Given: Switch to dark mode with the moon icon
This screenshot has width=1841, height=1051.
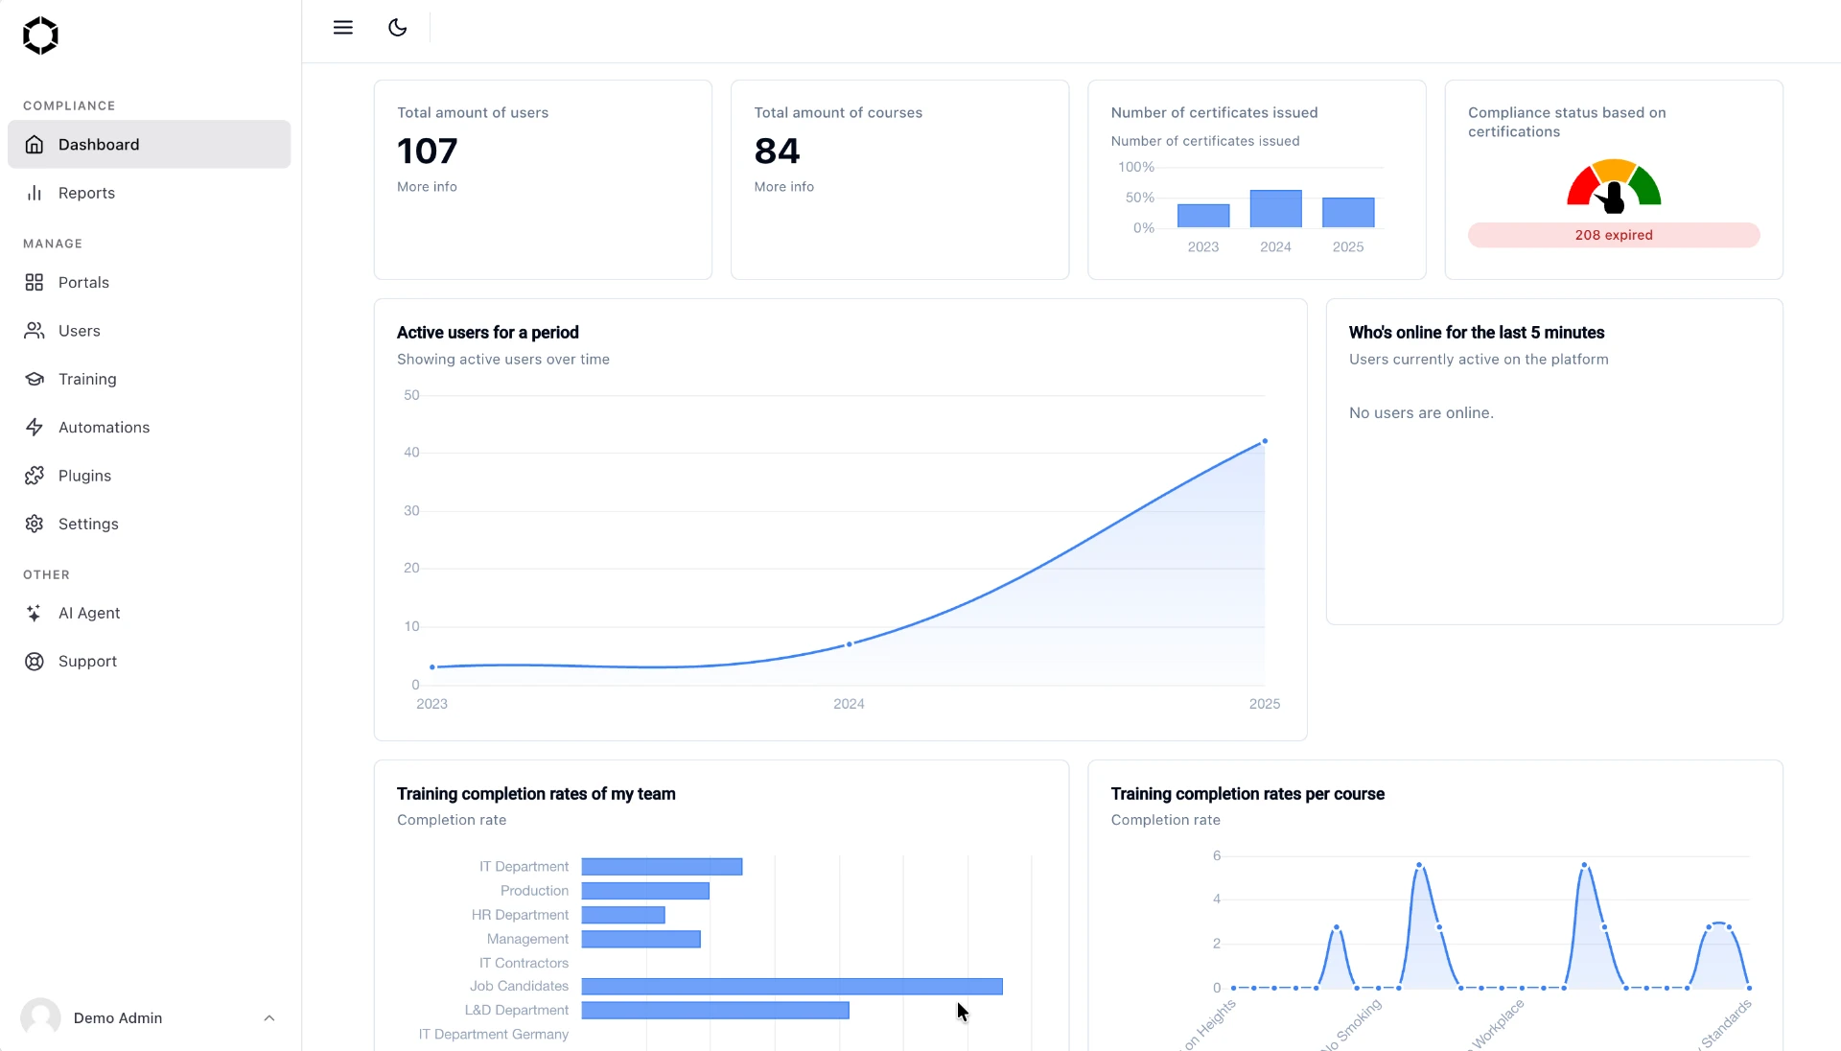Looking at the screenshot, I should point(397,28).
